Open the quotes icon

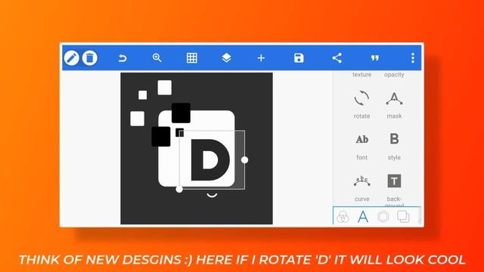click(375, 58)
